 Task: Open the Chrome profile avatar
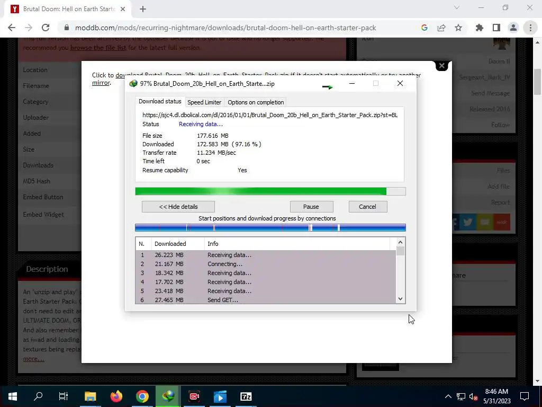(x=513, y=28)
